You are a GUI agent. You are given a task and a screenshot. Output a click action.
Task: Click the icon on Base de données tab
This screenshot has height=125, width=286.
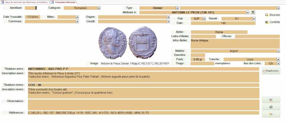point(3,2)
